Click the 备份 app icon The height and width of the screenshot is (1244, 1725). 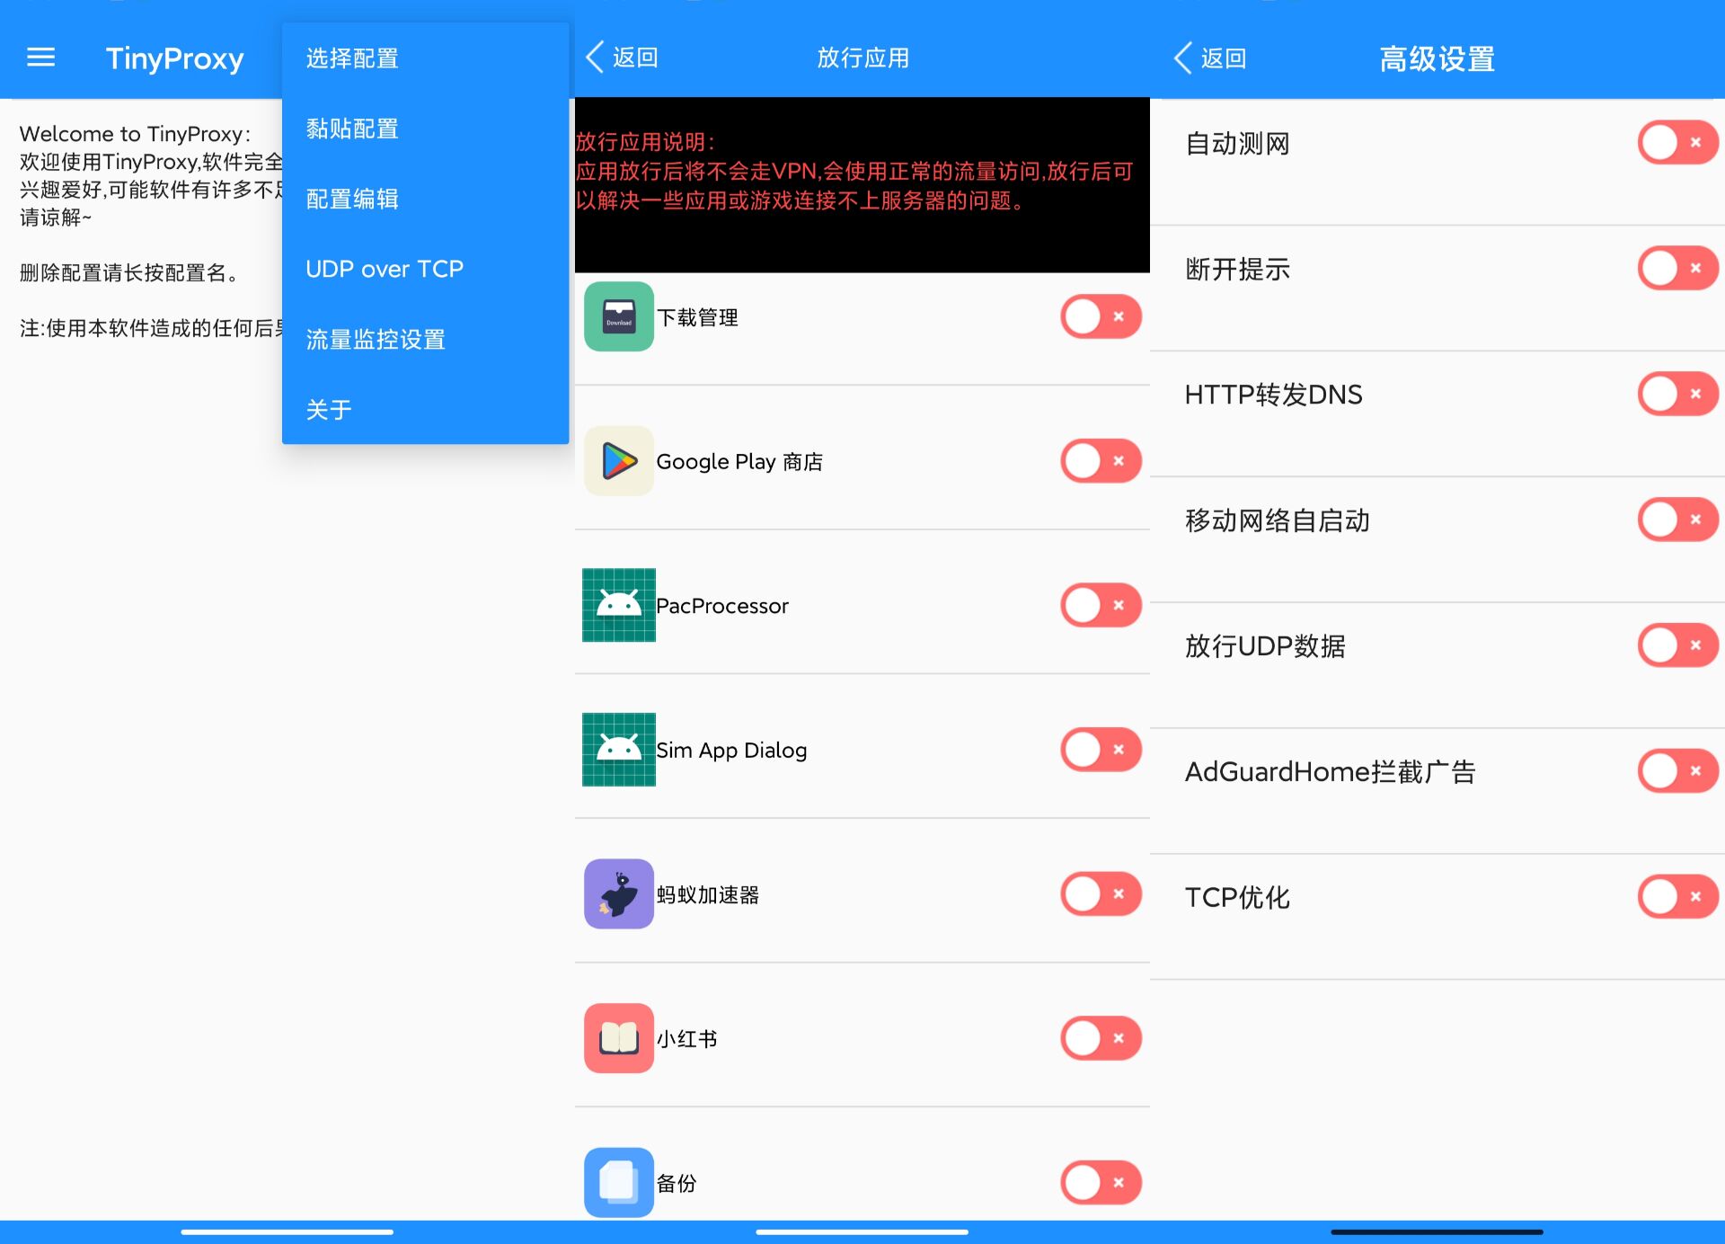click(618, 1183)
